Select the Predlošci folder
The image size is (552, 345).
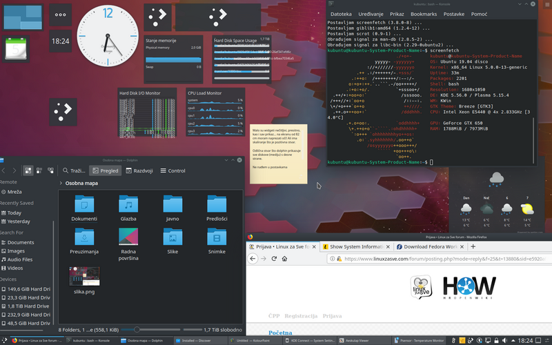pyautogui.click(x=217, y=208)
